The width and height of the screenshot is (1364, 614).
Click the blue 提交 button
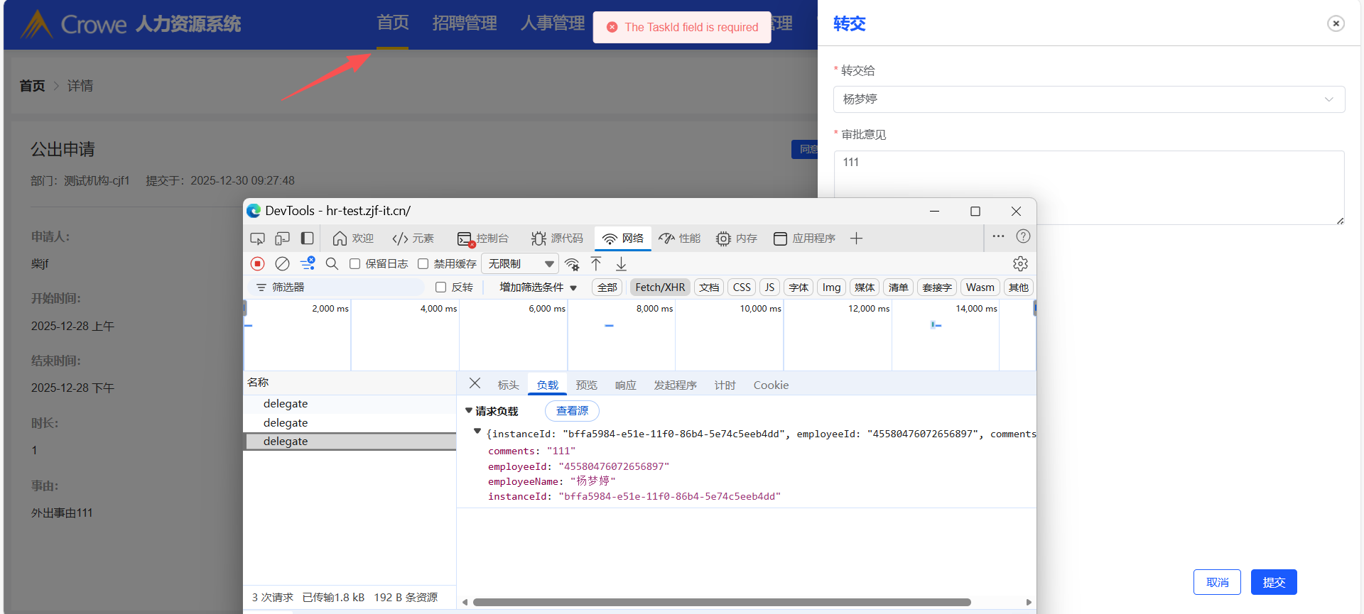pyautogui.click(x=1273, y=582)
